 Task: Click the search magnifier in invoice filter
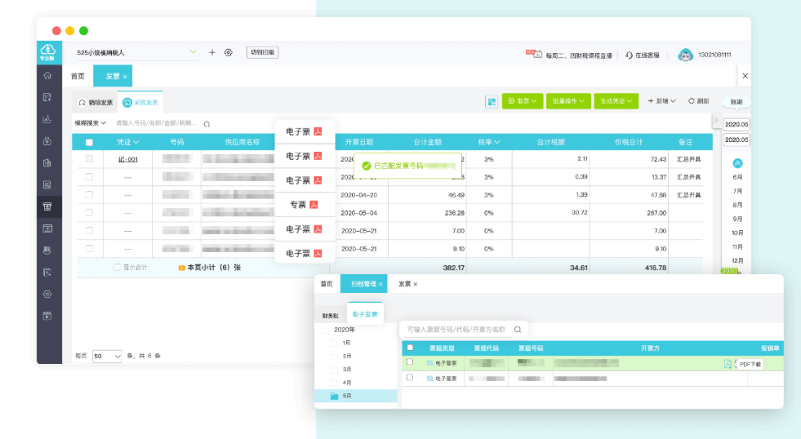click(207, 124)
